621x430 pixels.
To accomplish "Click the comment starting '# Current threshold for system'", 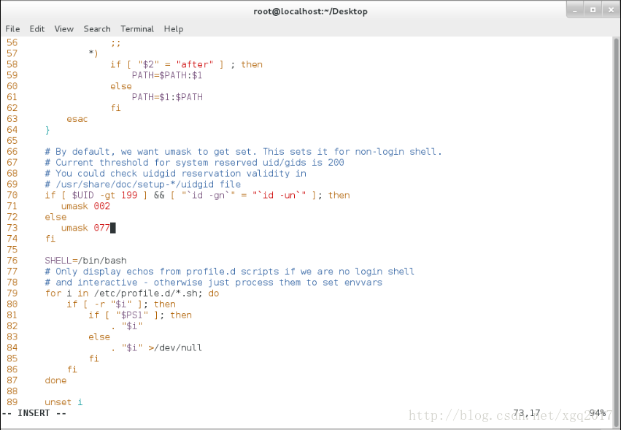I will click(194, 163).
